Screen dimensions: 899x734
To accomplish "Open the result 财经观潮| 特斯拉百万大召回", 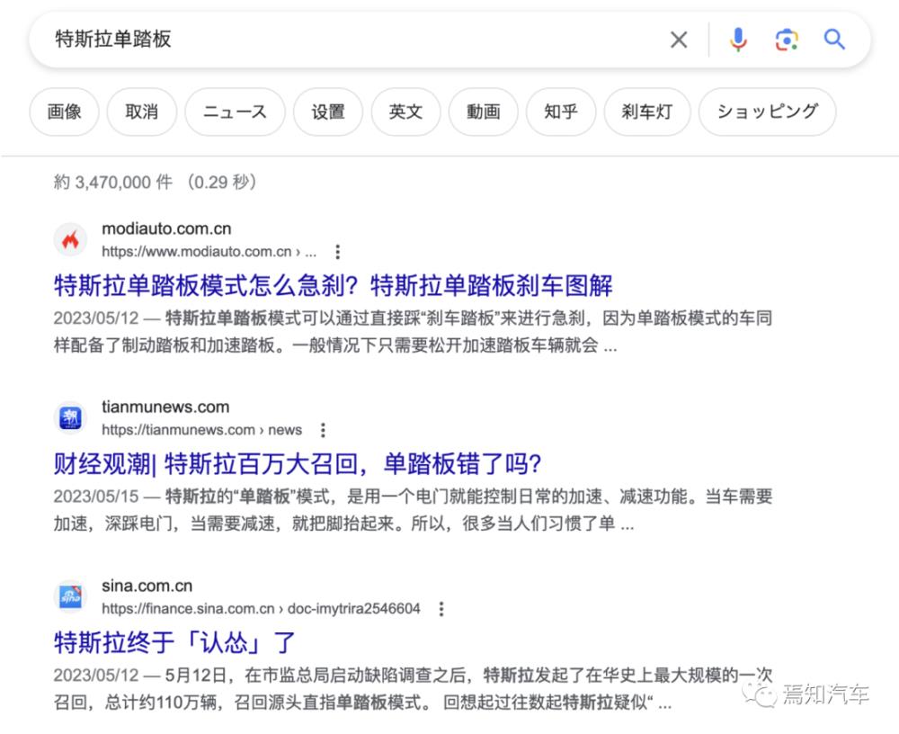I will (x=298, y=464).
